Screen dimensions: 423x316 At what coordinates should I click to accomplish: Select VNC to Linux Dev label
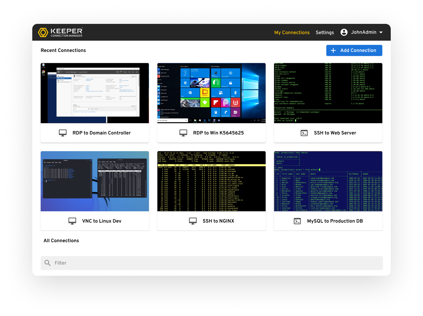pos(102,221)
